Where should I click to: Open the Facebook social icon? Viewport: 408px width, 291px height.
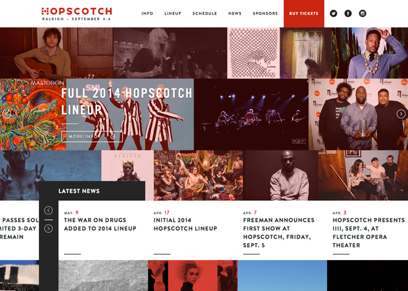pyautogui.click(x=348, y=13)
